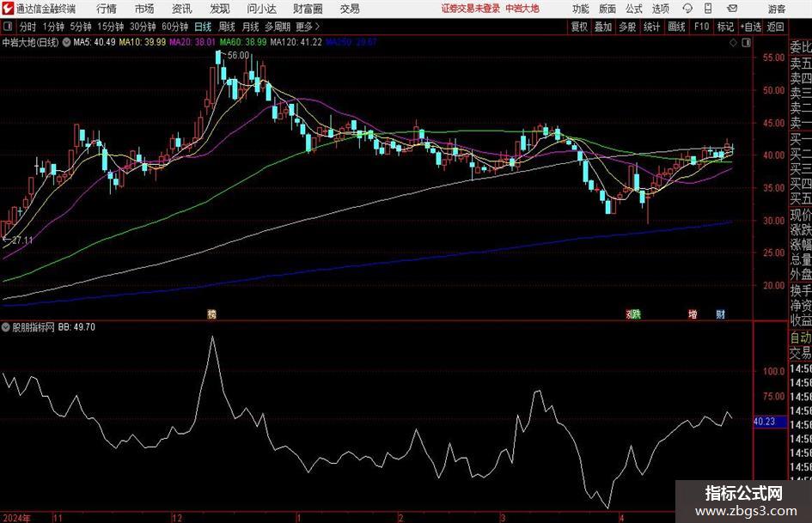Viewport: 812px width, 523px height.
Task: Toggle the left sidebar panel icon
Action: pos(8,27)
